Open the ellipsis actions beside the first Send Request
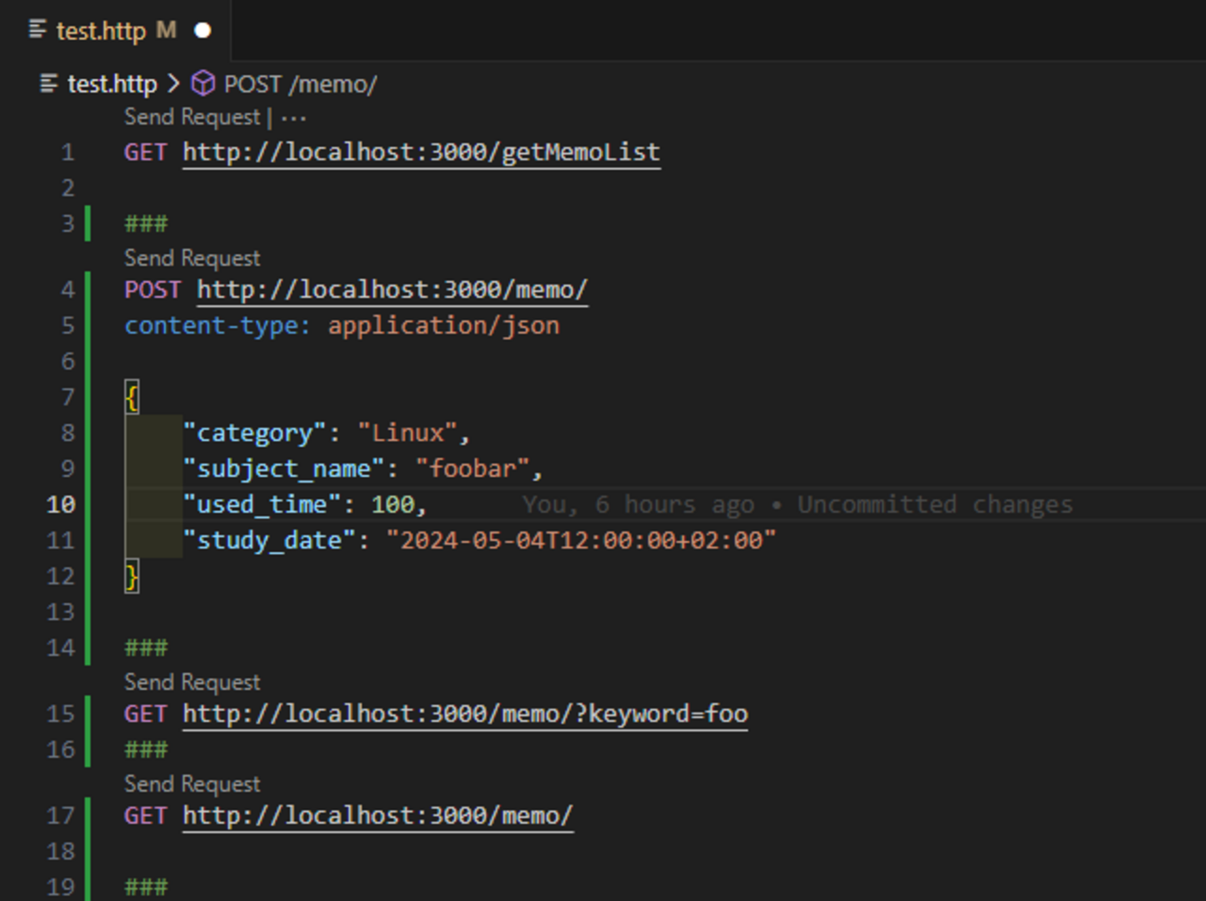1206x901 pixels. 293,118
